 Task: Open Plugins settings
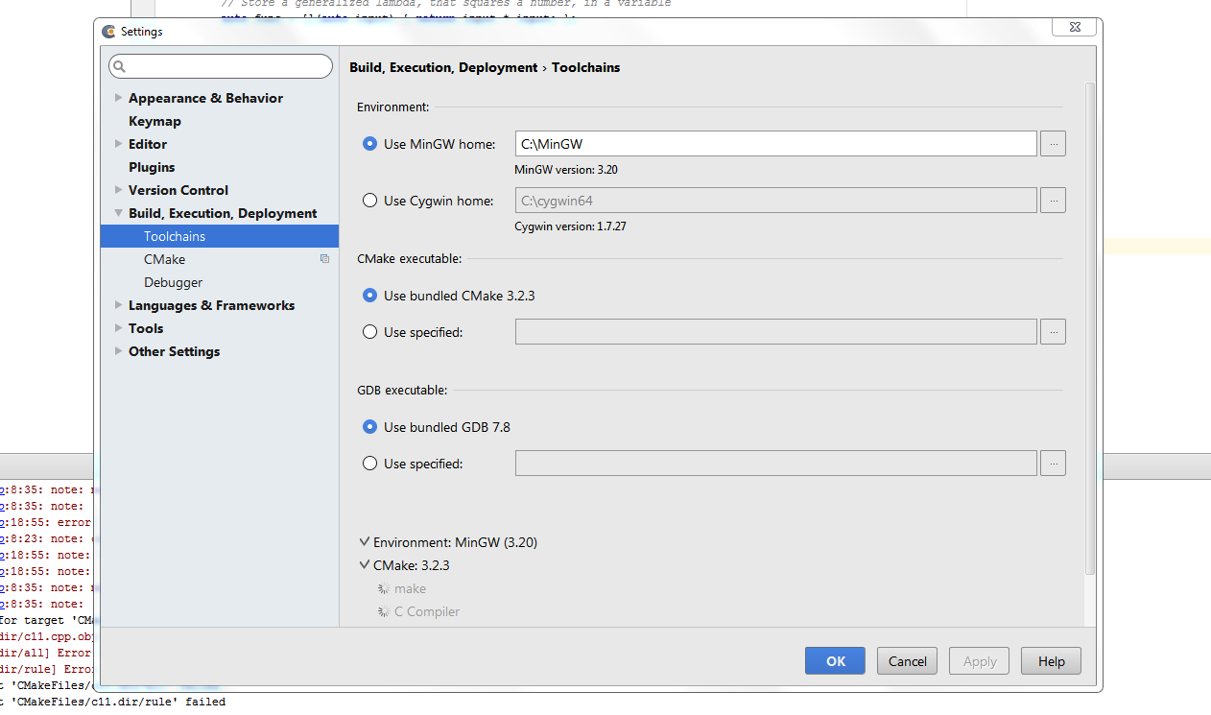pos(152,167)
